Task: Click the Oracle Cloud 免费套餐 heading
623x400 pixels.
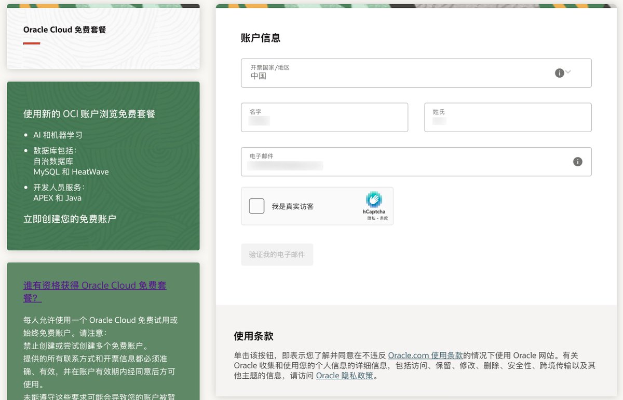Action: [64, 30]
